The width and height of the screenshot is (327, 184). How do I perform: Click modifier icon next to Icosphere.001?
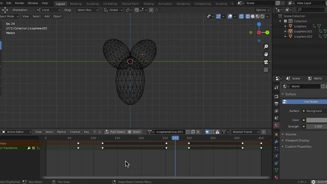(x=320, y=31)
